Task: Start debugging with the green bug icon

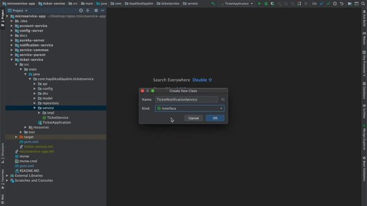Action: point(266,3)
